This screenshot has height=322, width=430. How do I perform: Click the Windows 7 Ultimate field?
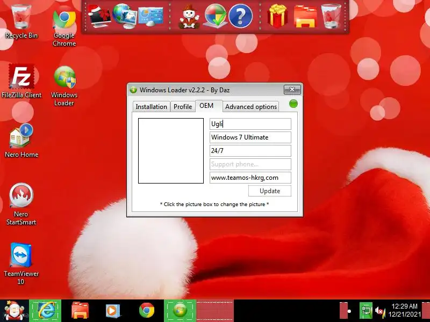250,137
